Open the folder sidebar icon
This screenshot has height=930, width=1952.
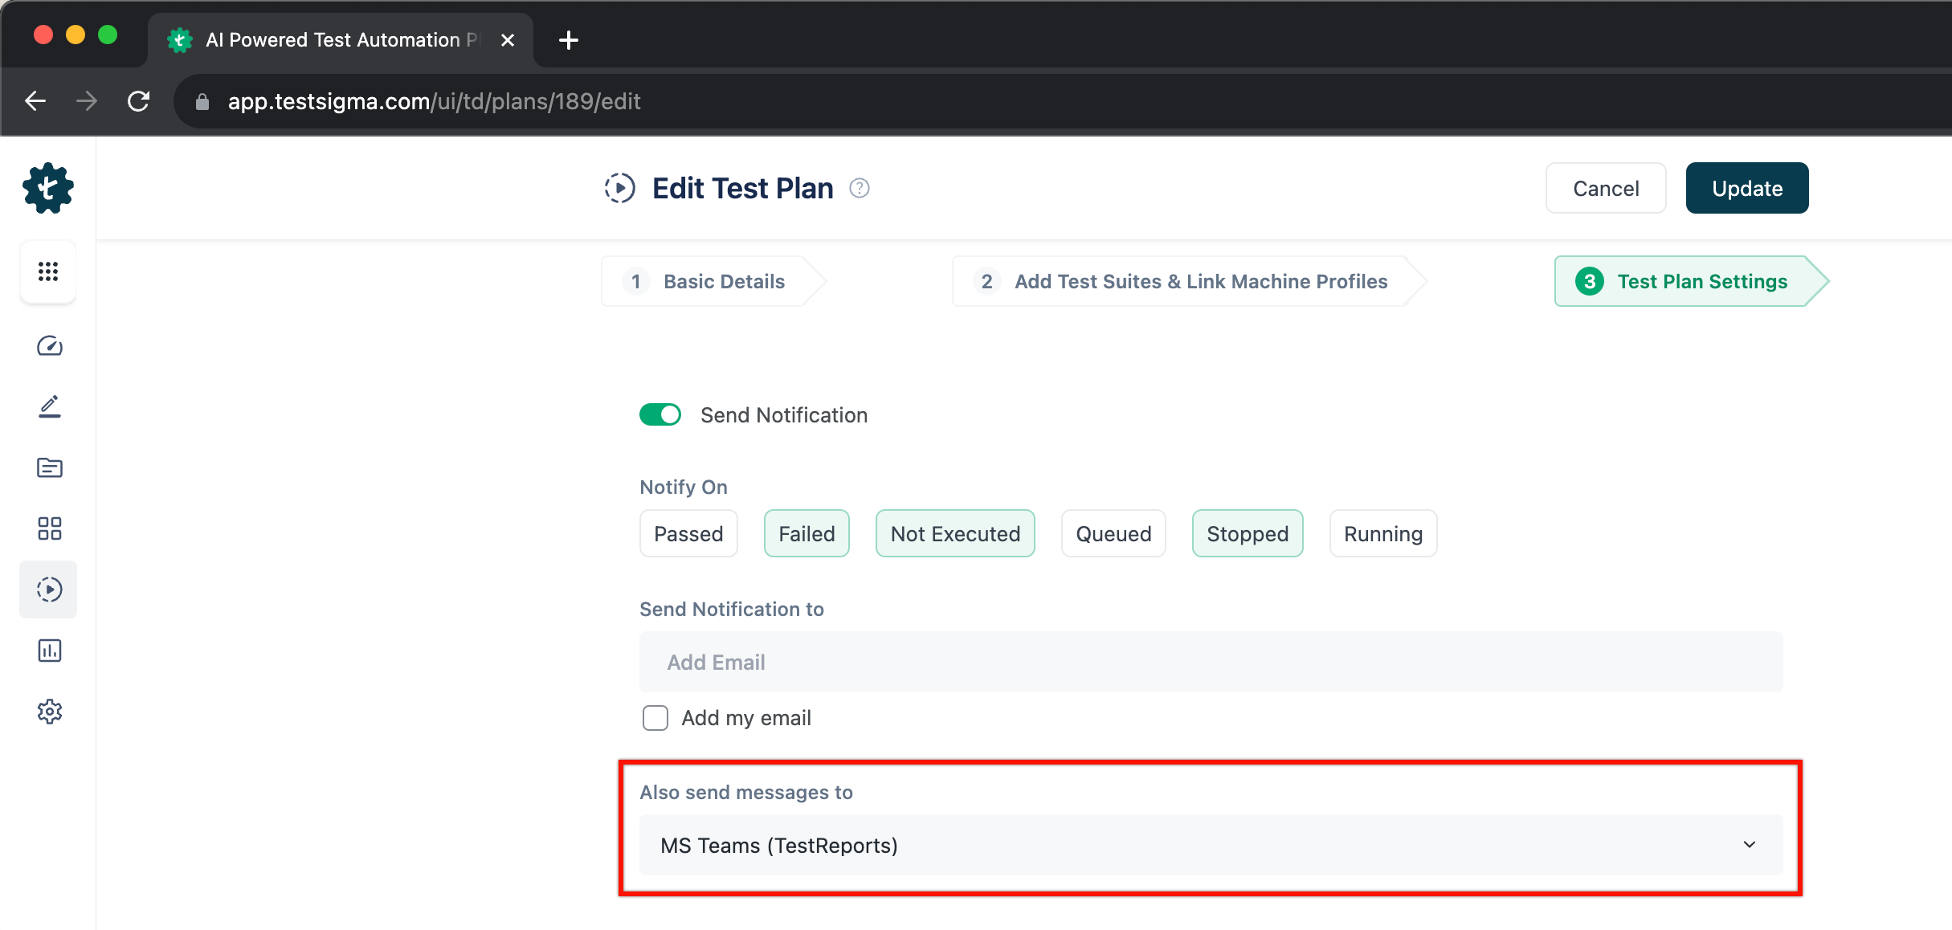click(49, 467)
